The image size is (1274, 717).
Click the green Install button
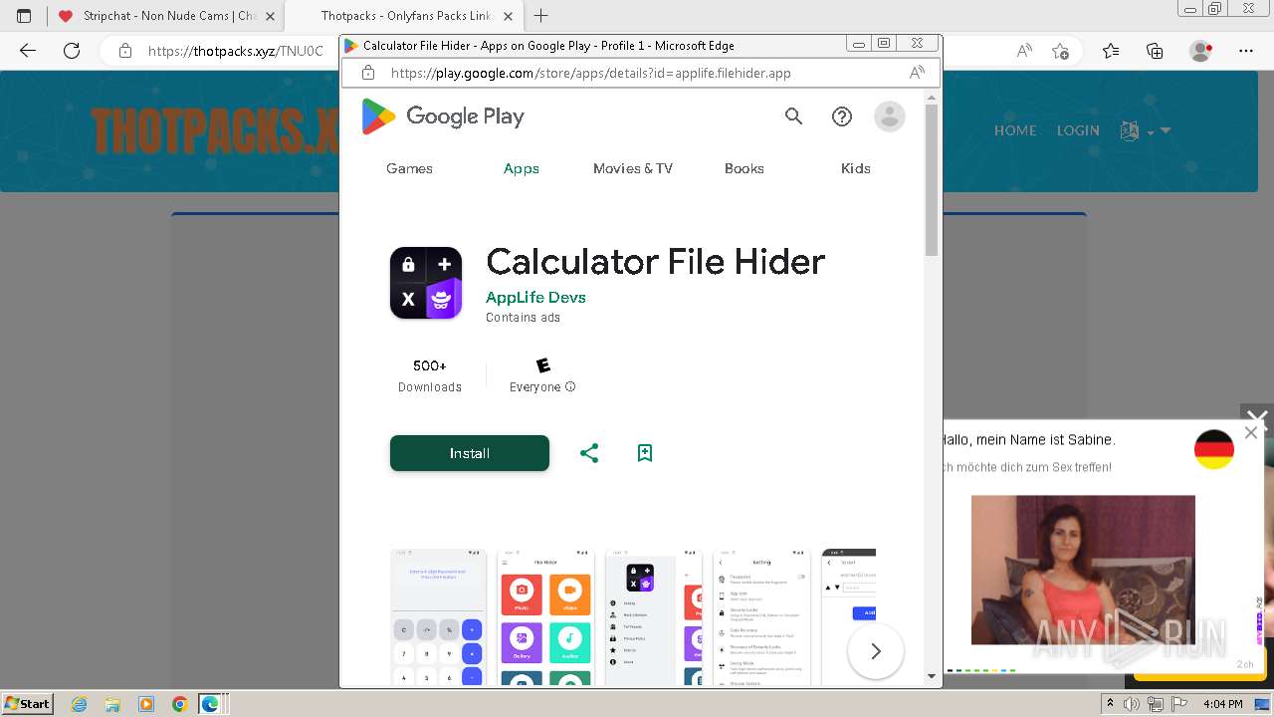(470, 453)
